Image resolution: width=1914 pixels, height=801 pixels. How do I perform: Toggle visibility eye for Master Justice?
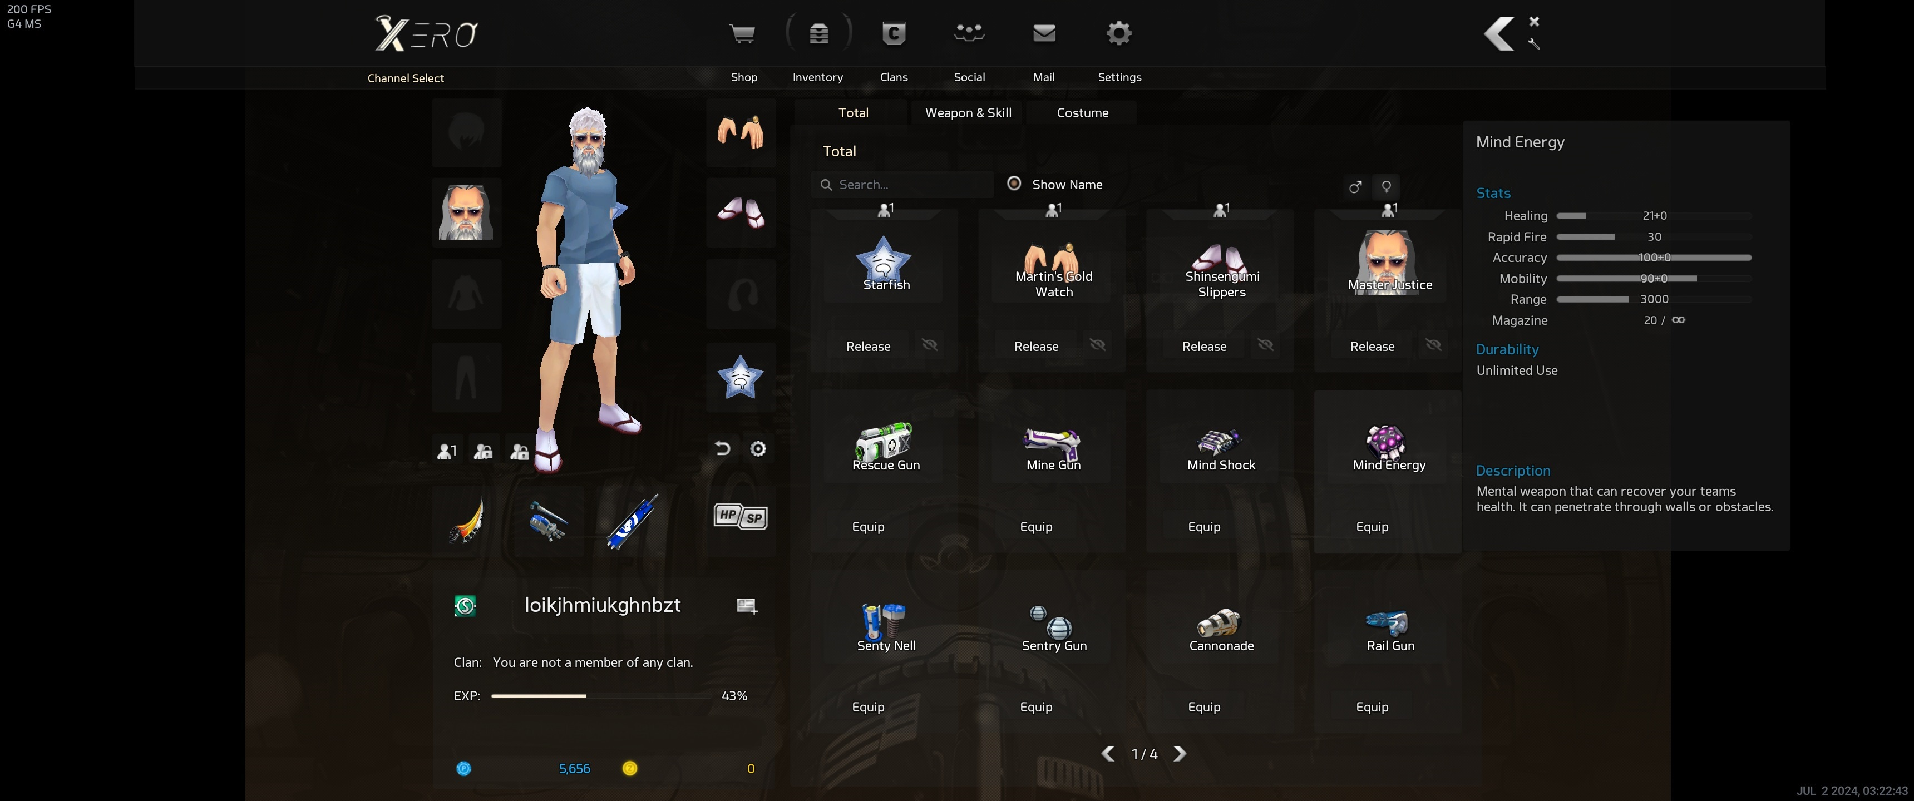[1433, 345]
